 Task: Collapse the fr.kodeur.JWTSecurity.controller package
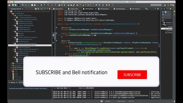[13, 19]
